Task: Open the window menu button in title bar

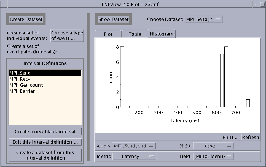Action: pos(4,4)
